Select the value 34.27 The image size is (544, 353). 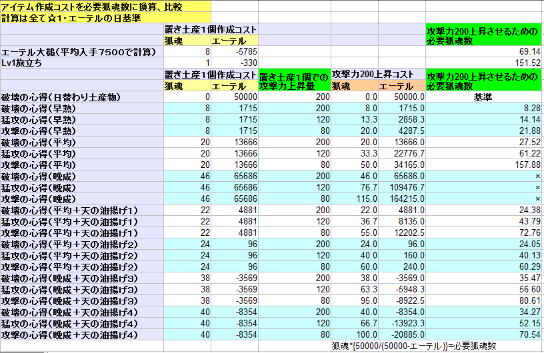pos(485,312)
